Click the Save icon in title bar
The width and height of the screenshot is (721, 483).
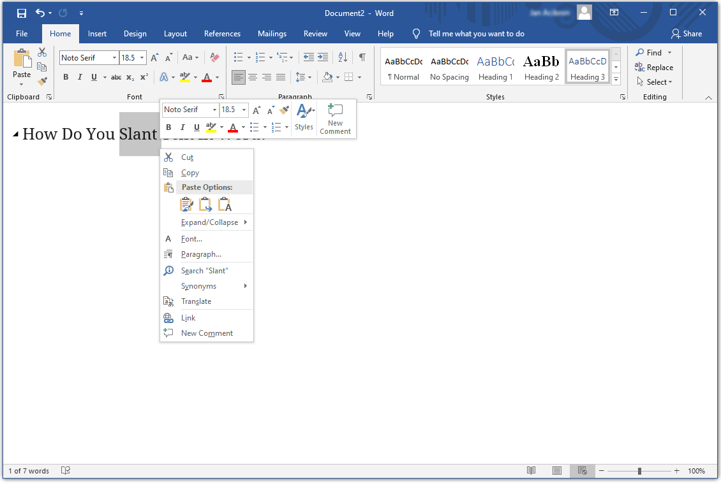click(x=22, y=13)
